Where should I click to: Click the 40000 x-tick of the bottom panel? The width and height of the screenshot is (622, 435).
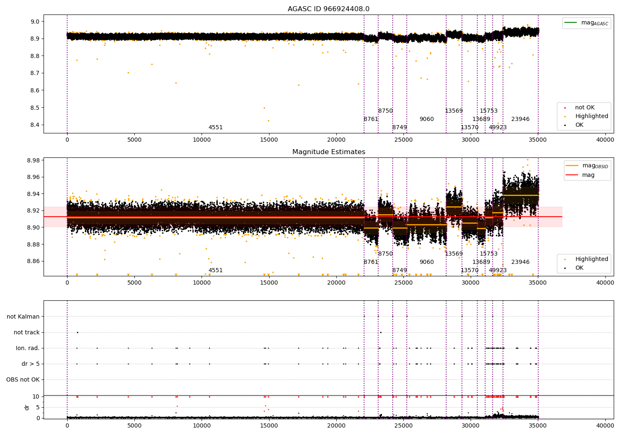pos(605,425)
